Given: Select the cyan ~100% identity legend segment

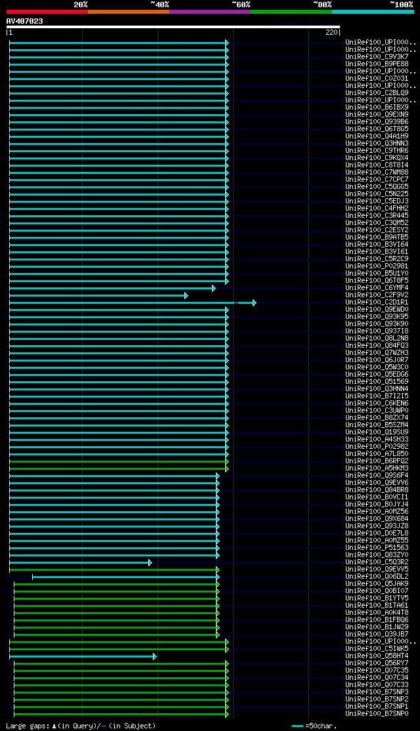Looking at the screenshot, I should pyautogui.click(x=373, y=12).
